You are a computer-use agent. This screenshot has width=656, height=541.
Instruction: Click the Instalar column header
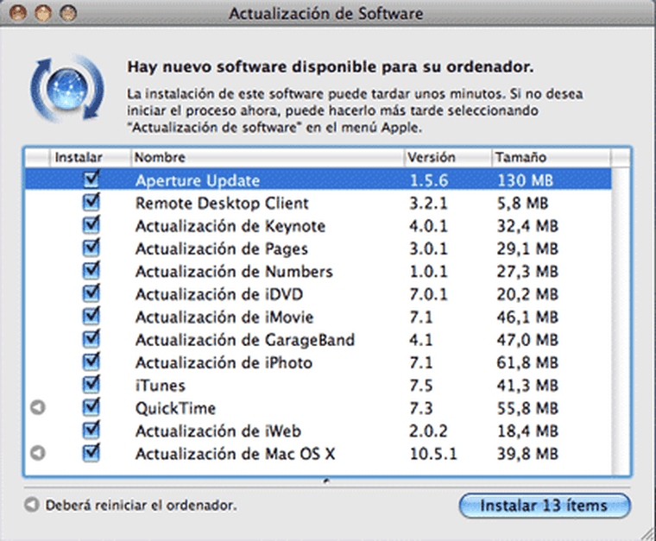79,158
